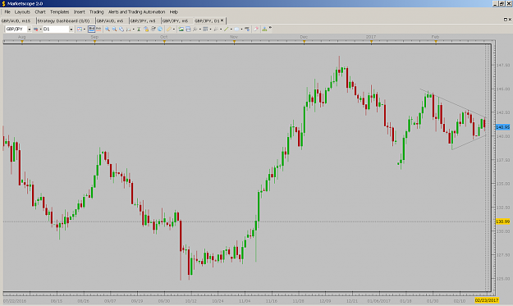Click the highlighted 02/23/2017 date label
Viewport: 513px width, 306px height.
487,300
